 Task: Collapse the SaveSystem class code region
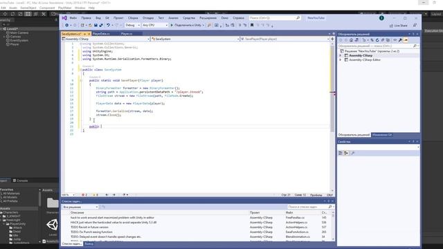(x=81, y=70)
